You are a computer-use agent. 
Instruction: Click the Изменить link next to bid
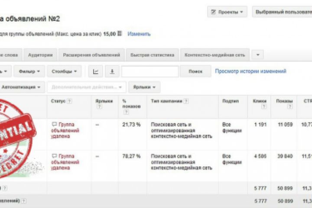pyautogui.click(x=139, y=34)
